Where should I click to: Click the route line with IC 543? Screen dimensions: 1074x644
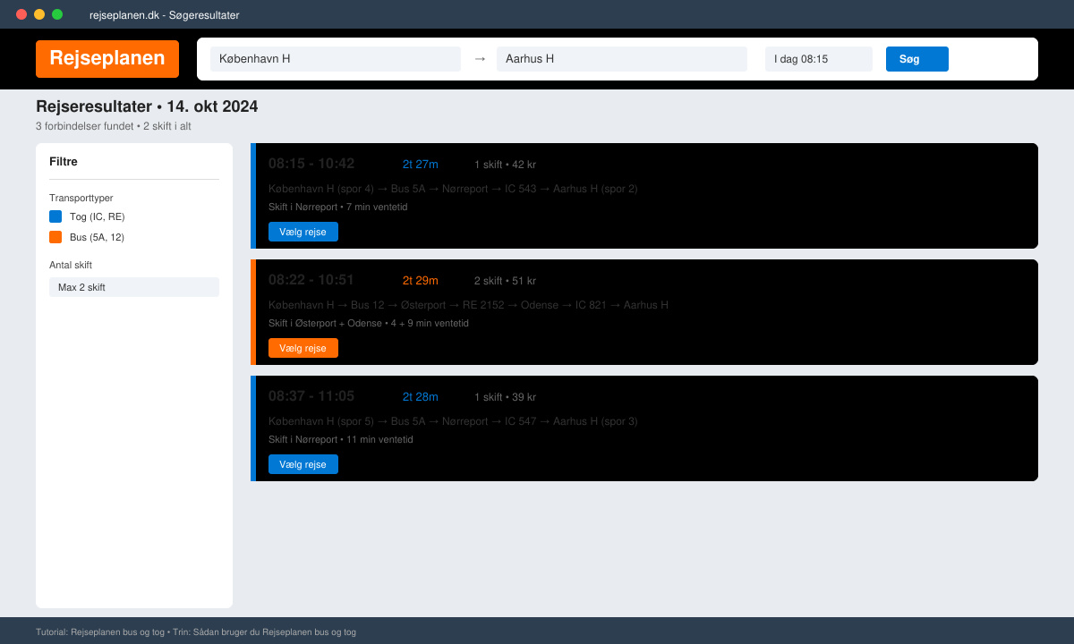point(453,189)
